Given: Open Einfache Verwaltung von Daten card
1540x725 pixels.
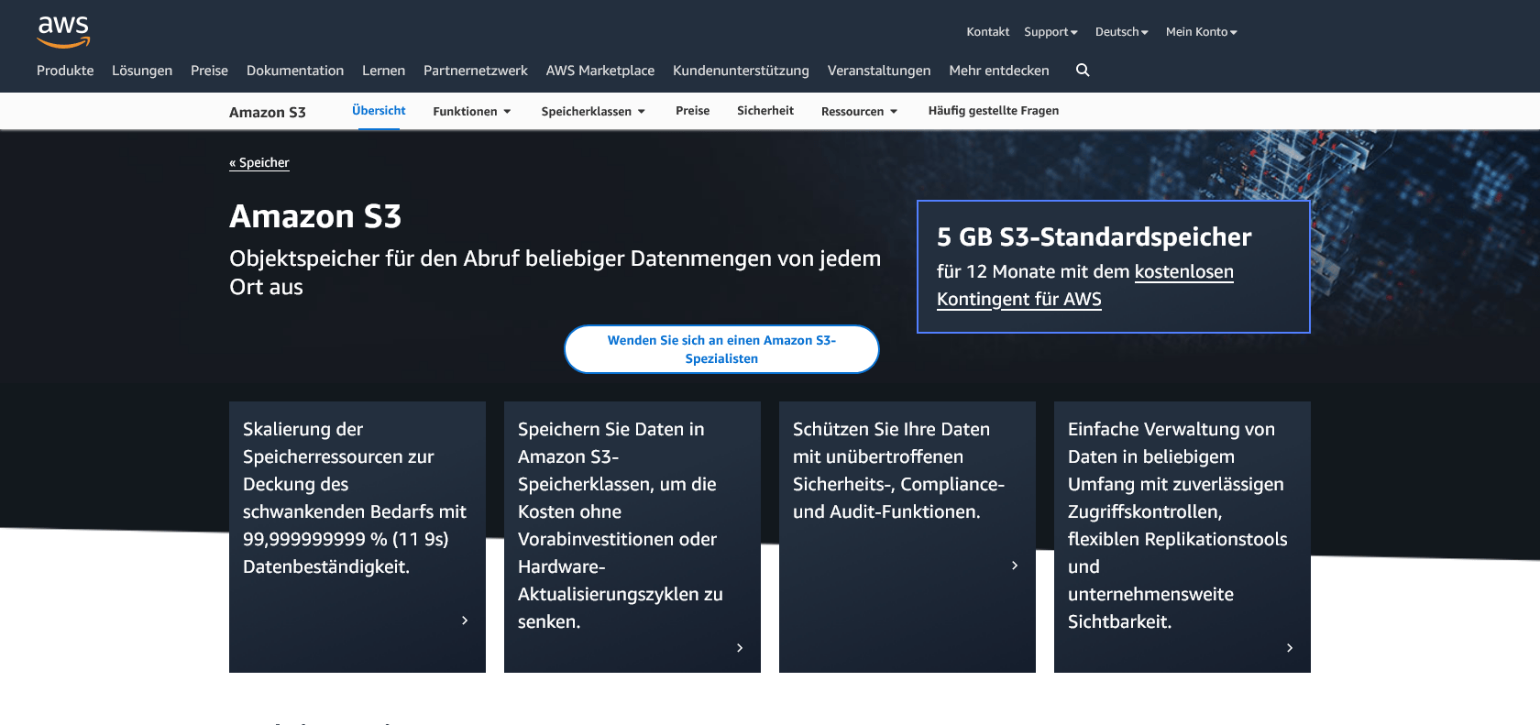Looking at the screenshot, I should (x=1182, y=537).
